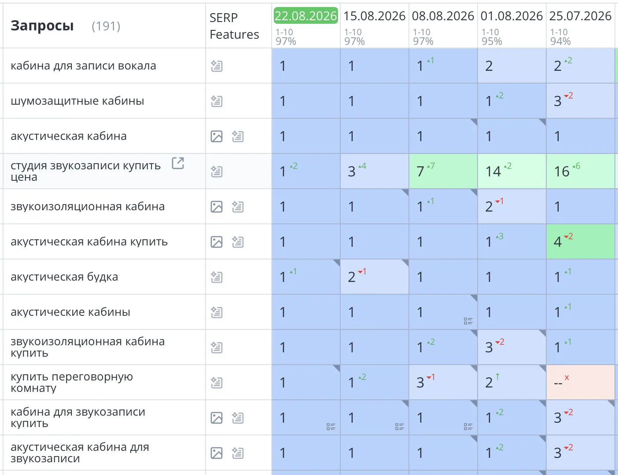Click position 2 cell for акустическая будка on 15.08.2026
Screen dimensions: 618x475
[x=375, y=277]
